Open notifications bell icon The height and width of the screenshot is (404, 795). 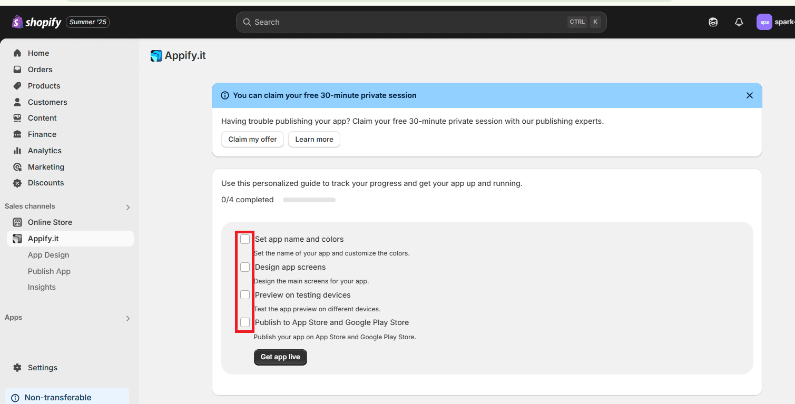(x=739, y=22)
